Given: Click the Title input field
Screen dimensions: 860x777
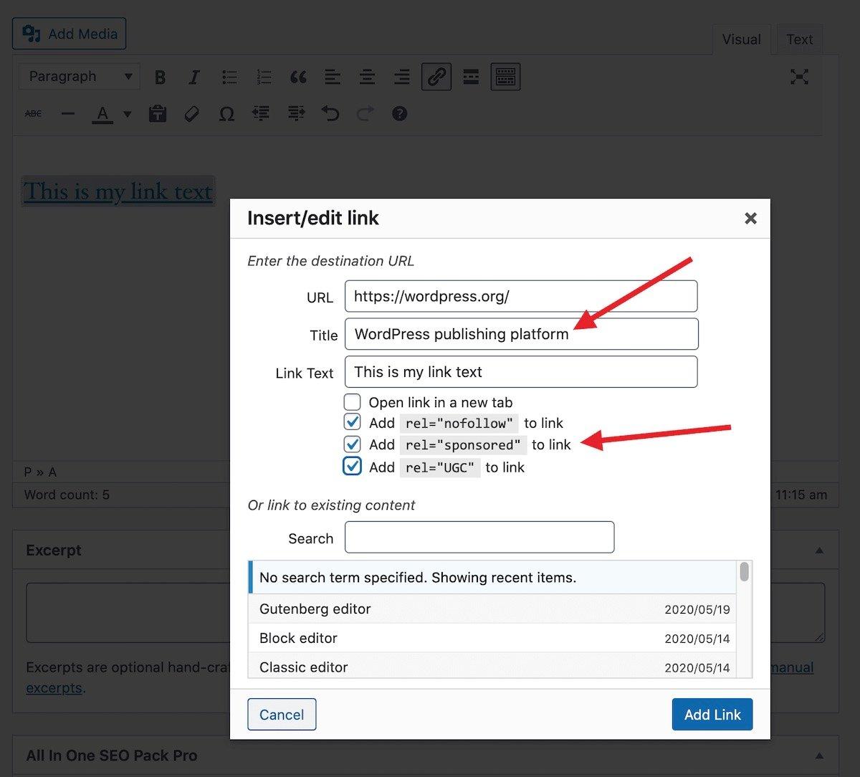Looking at the screenshot, I should pyautogui.click(x=521, y=334).
